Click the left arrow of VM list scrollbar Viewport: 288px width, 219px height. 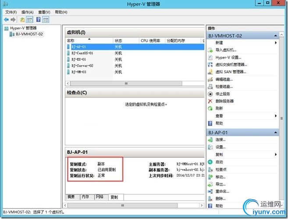(x=68, y=83)
